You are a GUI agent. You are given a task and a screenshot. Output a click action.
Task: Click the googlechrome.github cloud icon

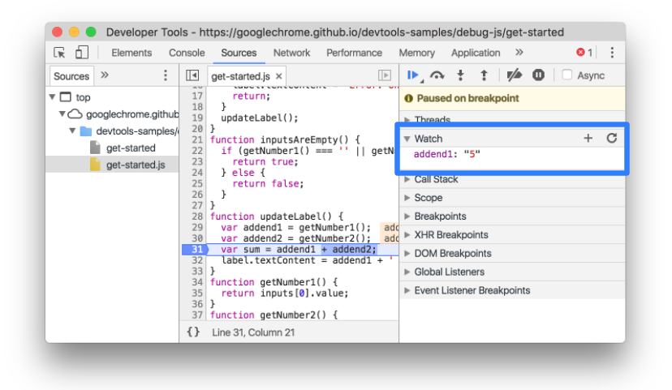point(75,114)
